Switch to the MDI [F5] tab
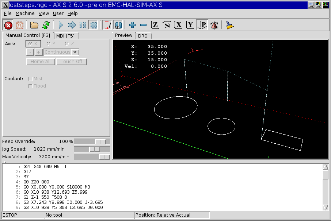 (x=65, y=36)
